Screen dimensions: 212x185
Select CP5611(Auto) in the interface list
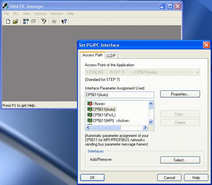(x=104, y=109)
